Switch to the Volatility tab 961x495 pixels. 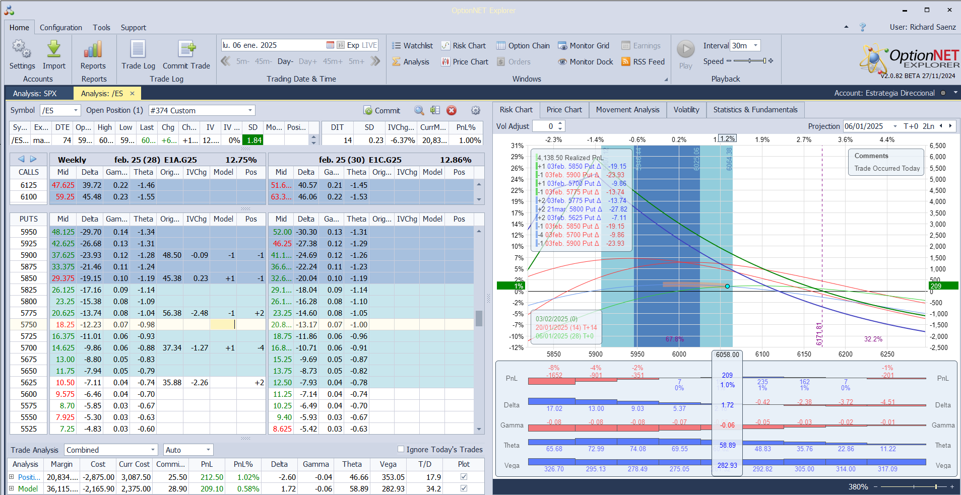(686, 110)
